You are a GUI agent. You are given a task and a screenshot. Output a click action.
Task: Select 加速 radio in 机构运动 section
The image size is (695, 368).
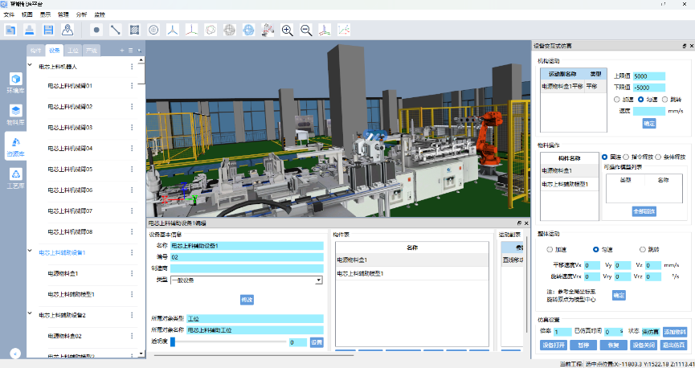tap(616, 100)
